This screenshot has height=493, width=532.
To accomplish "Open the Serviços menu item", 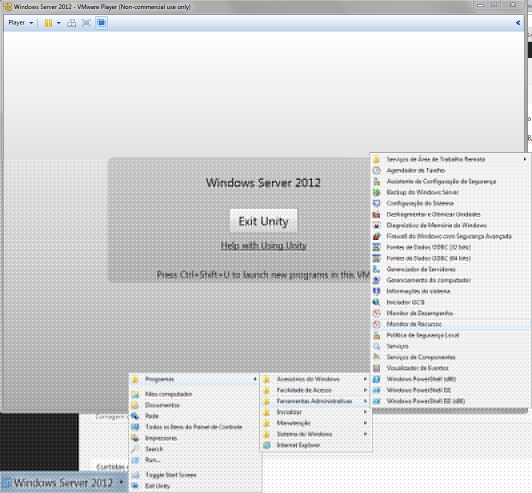I will coord(450,346).
